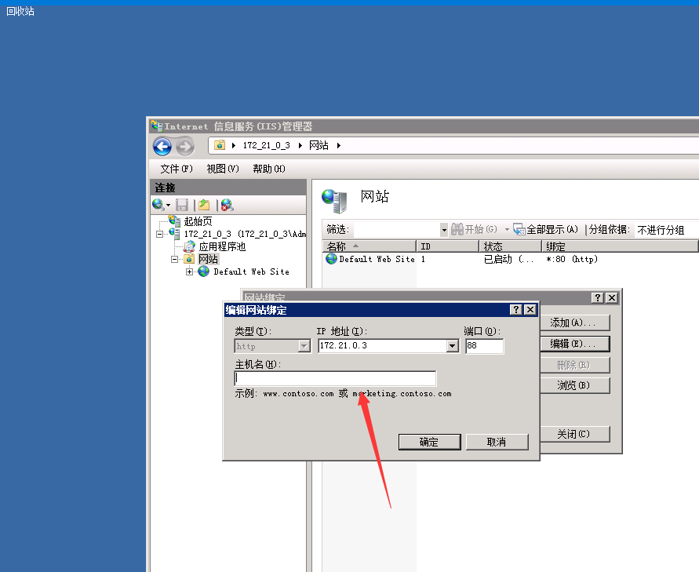Click the Default Web Site globe in tree
This screenshot has height=572, width=699.
coord(204,271)
